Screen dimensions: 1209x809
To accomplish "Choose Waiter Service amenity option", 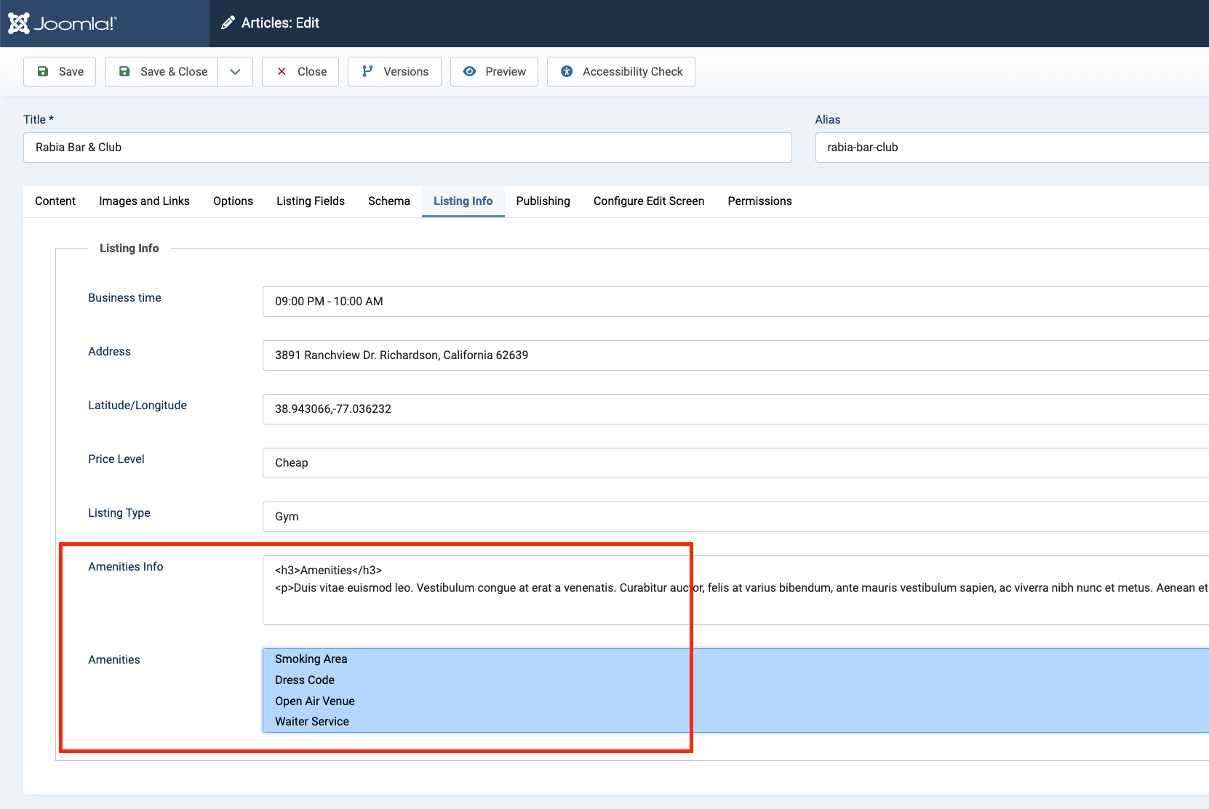I will pyautogui.click(x=312, y=722).
